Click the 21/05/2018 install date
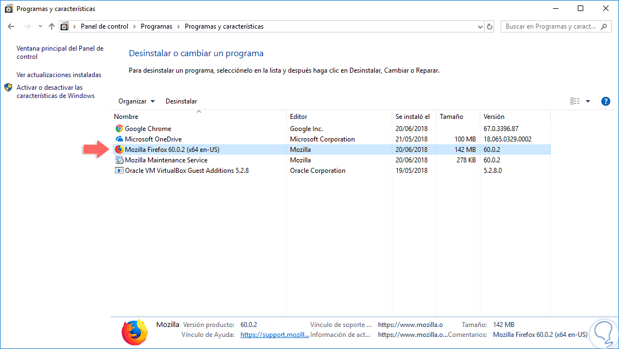 [x=412, y=139]
